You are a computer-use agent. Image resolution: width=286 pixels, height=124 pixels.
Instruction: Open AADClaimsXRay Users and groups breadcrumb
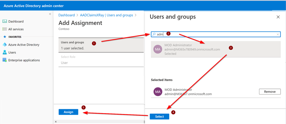[x=106, y=15]
